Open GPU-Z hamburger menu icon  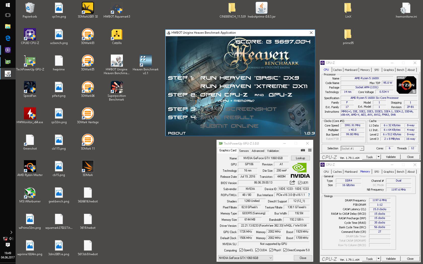click(x=310, y=150)
